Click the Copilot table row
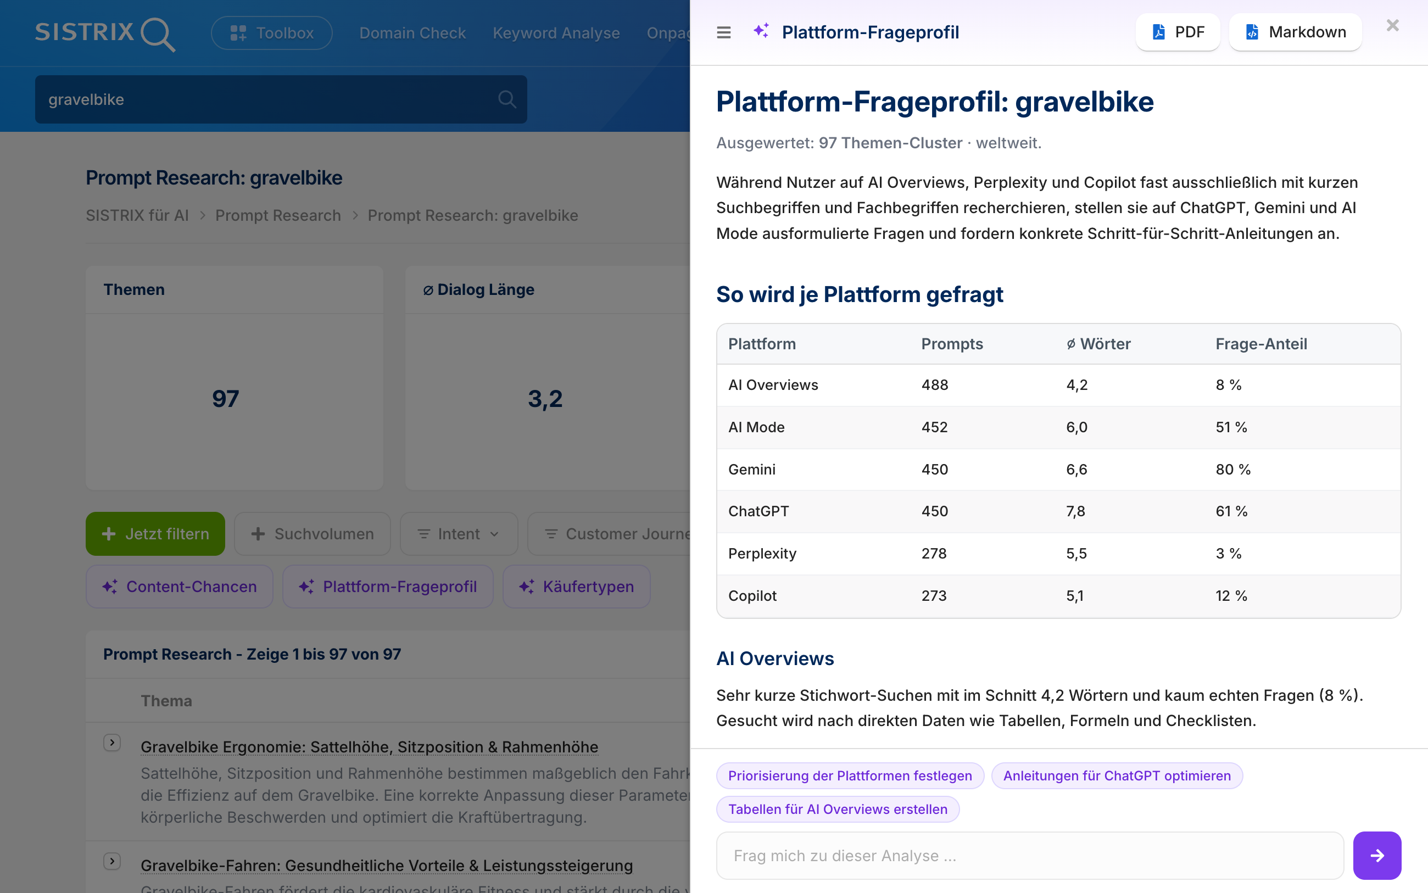 pyautogui.click(x=1058, y=596)
